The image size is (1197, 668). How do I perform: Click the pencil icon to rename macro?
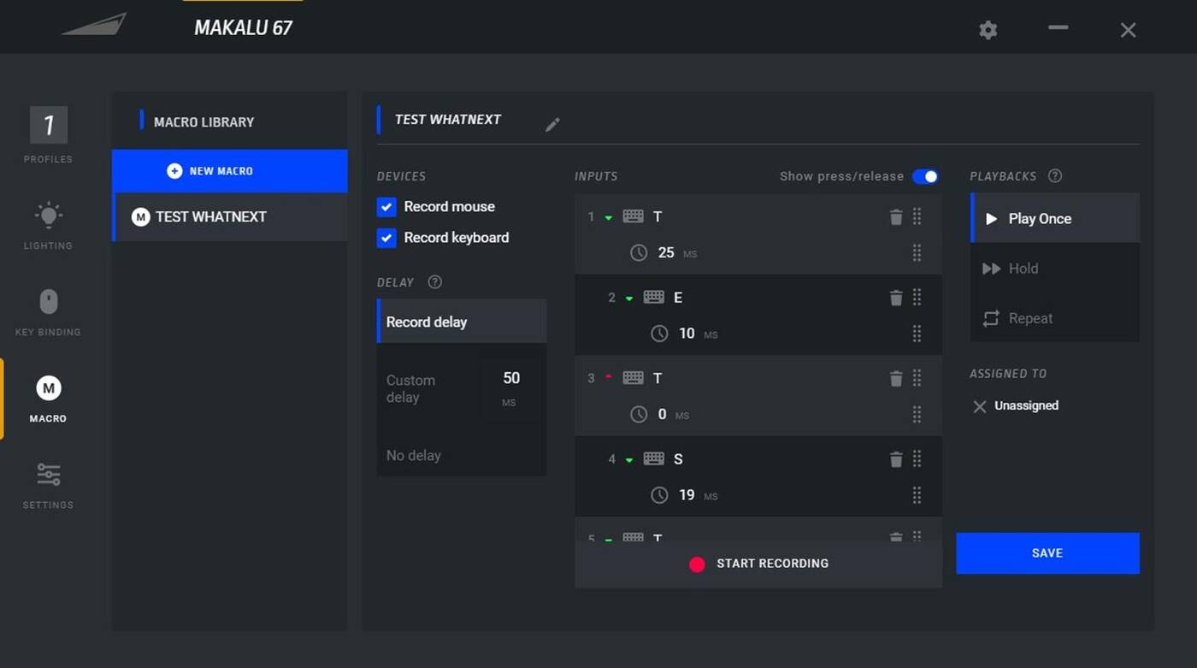tap(552, 125)
